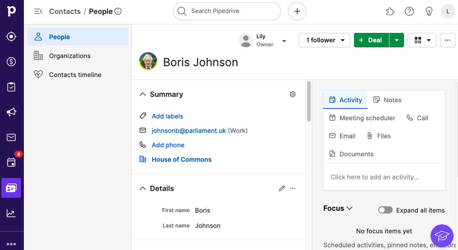Viewport: 458px width, 250px height.
Task: Click Boris Johnson profile picture
Action: (148, 61)
